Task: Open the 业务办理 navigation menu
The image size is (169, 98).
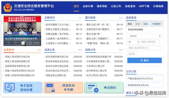Action: tap(88, 6)
